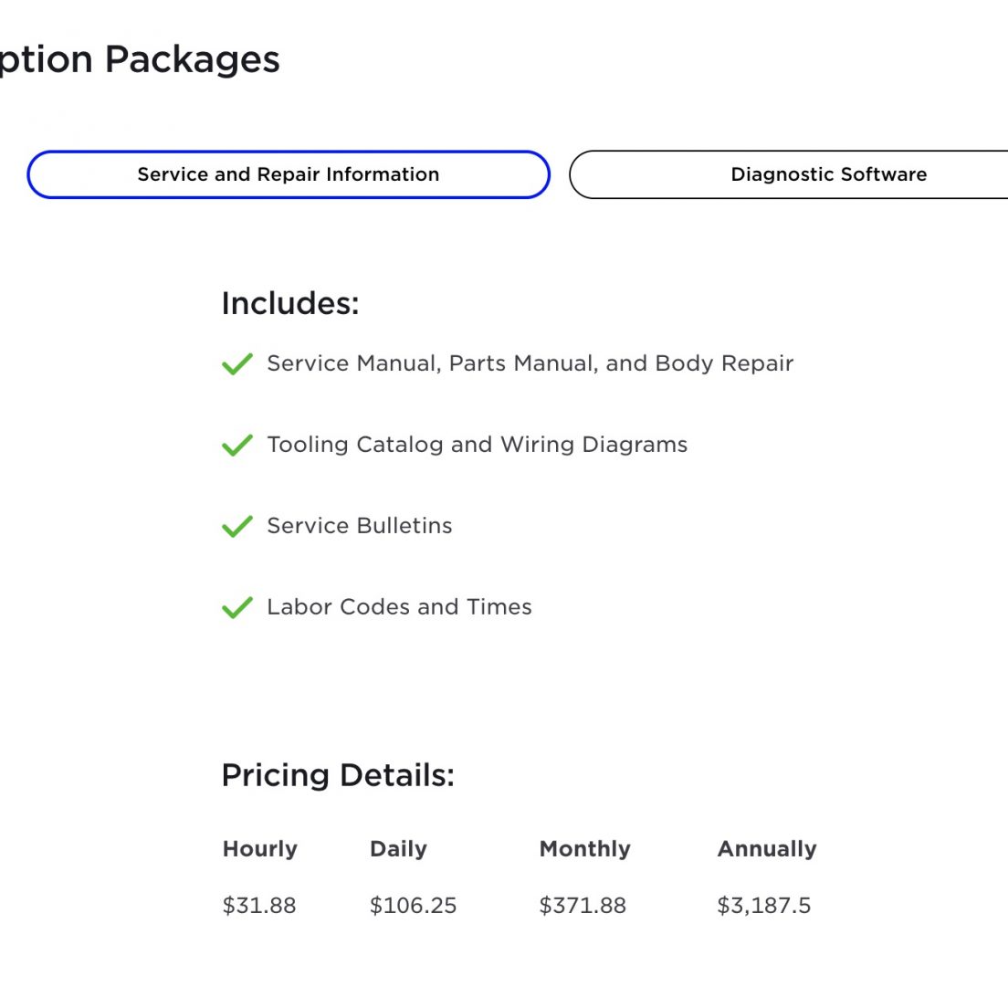1008x1008 pixels.
Task: Click the Labor Codes and Times text
Action: [399, 606]
